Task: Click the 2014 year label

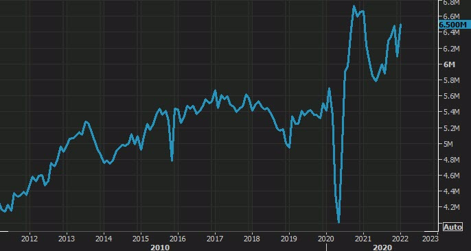Action: 103,239
